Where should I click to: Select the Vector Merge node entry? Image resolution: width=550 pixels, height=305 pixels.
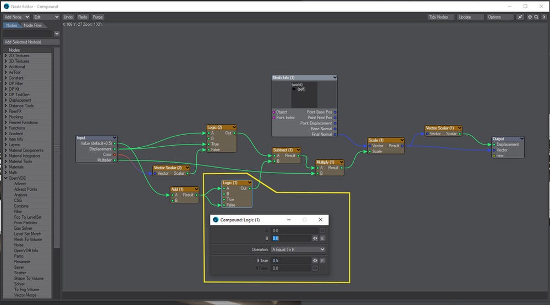tap(25, 295)
